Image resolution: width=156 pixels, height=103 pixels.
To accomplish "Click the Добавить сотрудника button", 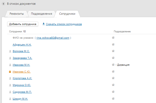I will click(x=23, y=24).
